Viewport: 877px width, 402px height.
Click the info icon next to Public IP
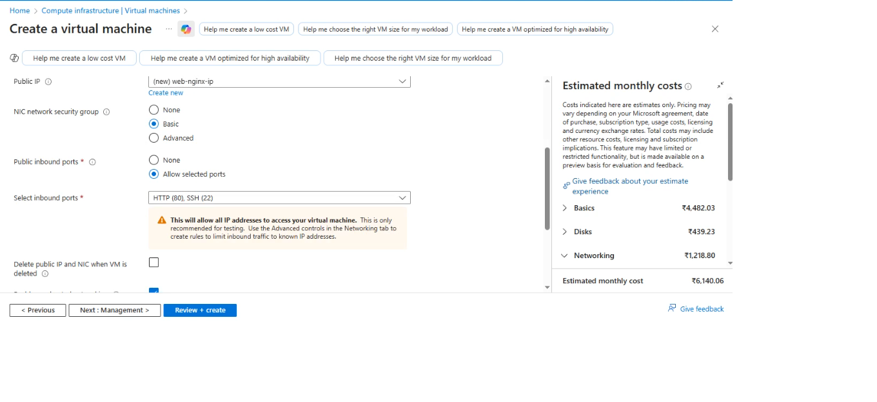tap(48, 82)
